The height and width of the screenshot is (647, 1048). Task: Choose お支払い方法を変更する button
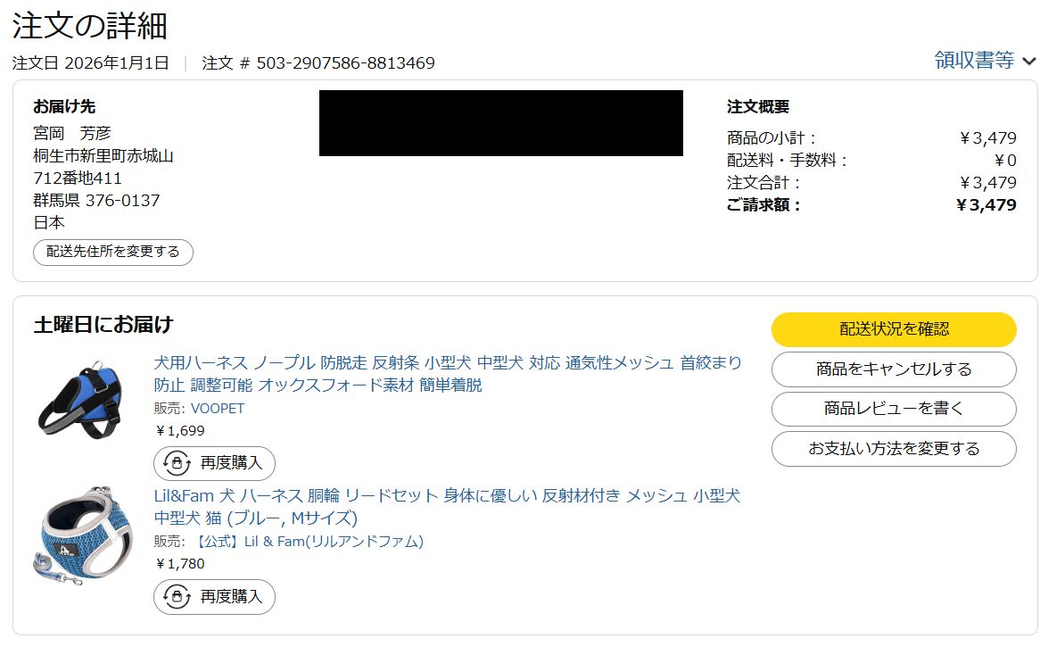coord(894,449)
